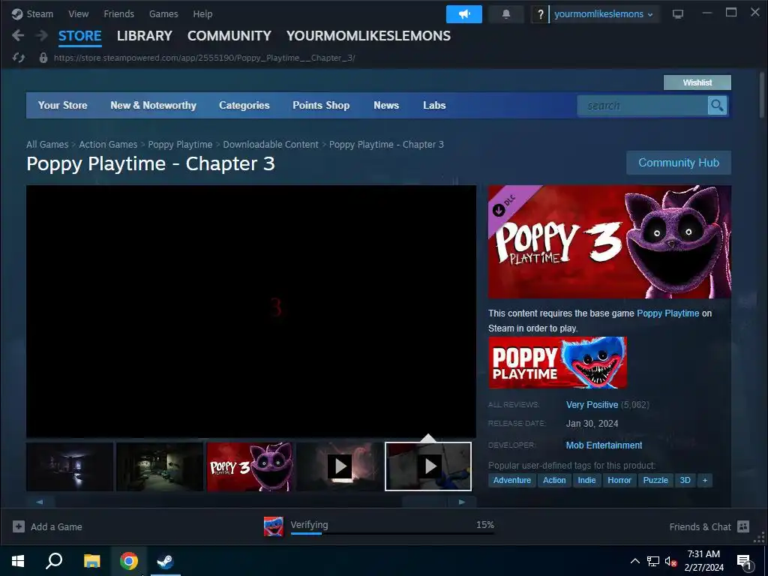Open the announcements megaphone button
This screenshot has width=768, height=576.
pos(463,14)
